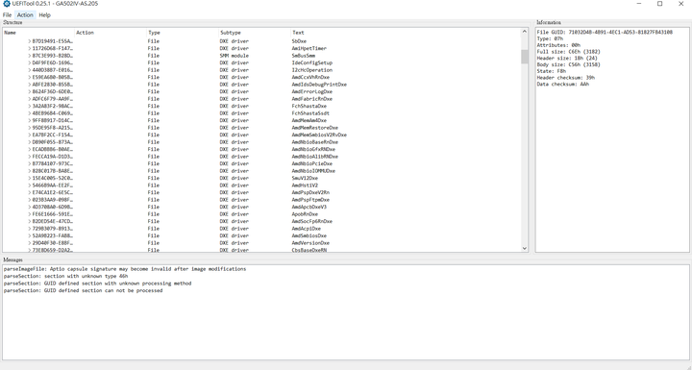Image resolution: width=692 pixels, height=370 pixels.
Task: Click the AmdPspFtpmDxe text cell
Action: (310, 200)
